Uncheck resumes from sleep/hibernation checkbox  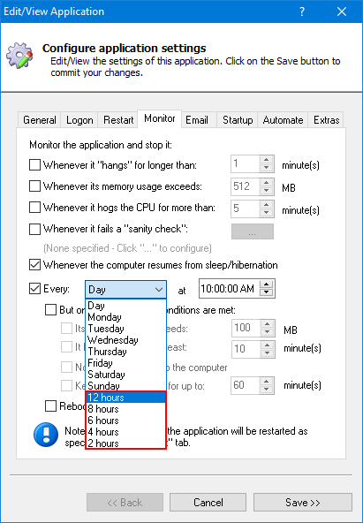tap(34, 265)
